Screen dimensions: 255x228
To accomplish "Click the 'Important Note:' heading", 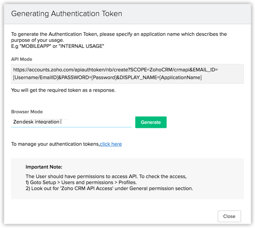I will pyautogui.click(x=44, y=167).
